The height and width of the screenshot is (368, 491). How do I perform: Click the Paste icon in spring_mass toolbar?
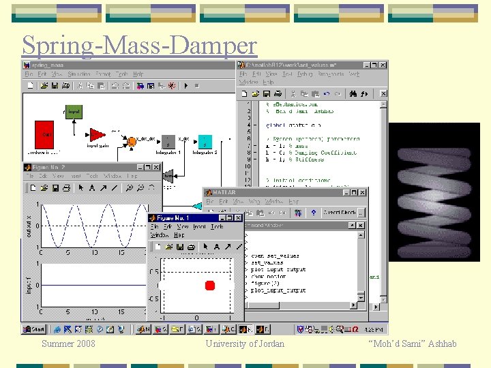pos(101,85)
